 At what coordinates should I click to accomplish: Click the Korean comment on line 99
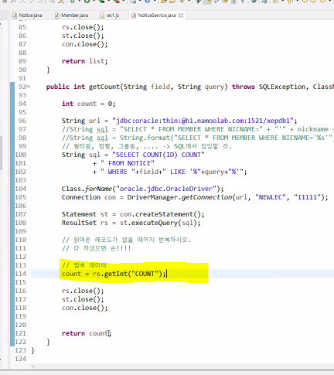[x=147, y=146]
